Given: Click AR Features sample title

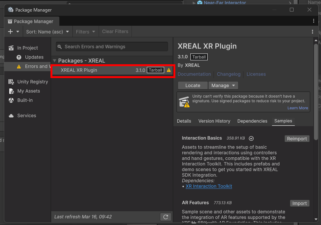Looking at the screenshot, I should click(x=195, y=203).
